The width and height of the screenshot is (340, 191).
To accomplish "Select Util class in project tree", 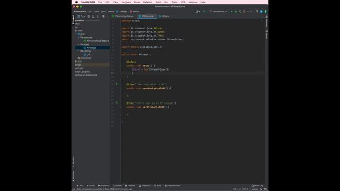I will 87,55.
